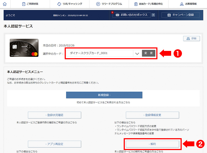The image size is (207, 153).
Task: Click the 印刷 print button
Action: (191, 39)
